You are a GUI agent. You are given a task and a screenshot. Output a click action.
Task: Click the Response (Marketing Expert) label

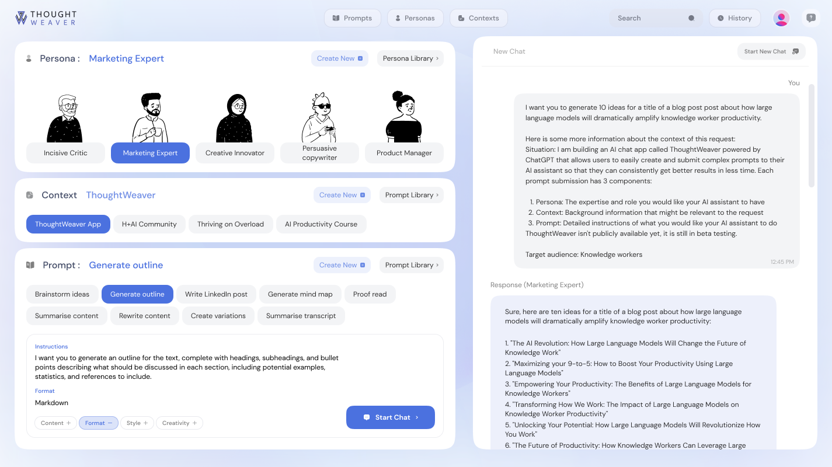(537, 285)
